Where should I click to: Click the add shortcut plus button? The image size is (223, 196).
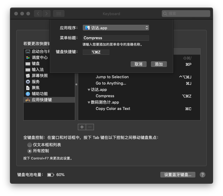point(82,127)
